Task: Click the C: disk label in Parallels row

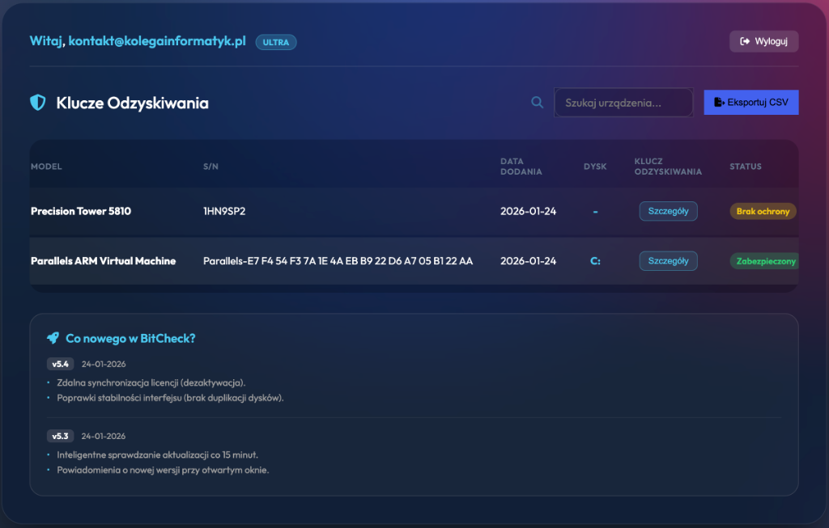Action: 595,261
